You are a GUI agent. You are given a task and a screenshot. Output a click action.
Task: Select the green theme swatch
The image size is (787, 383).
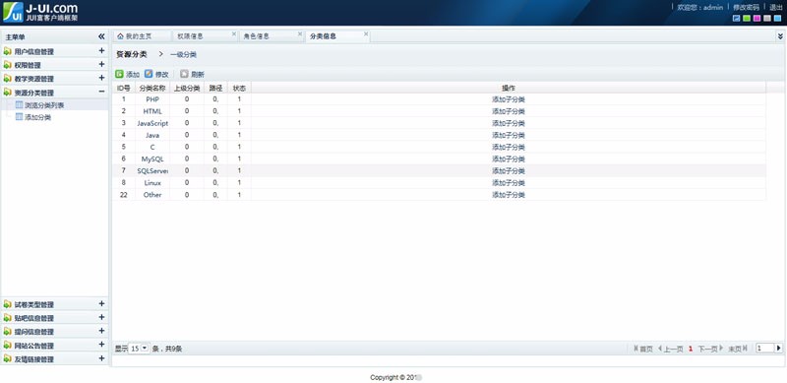tap(747, 19)
